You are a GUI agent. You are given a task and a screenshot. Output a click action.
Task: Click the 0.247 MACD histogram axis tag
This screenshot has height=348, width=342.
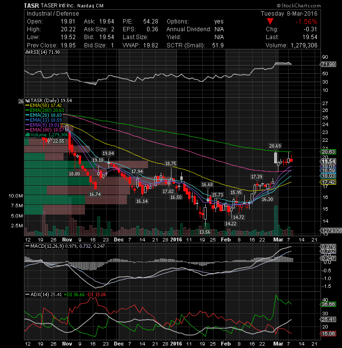pos(328,259)
